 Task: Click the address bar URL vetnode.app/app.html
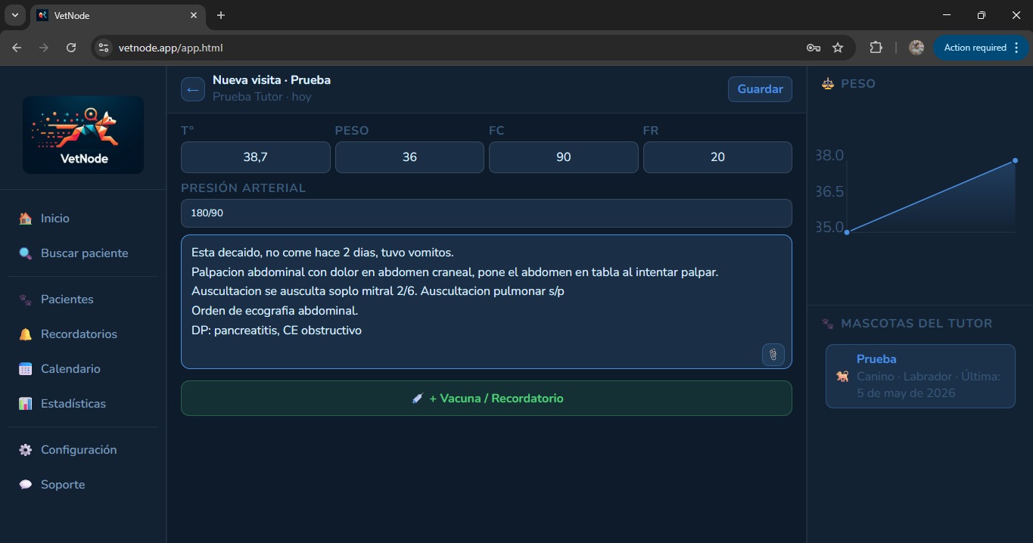click(x=170, y=48)
